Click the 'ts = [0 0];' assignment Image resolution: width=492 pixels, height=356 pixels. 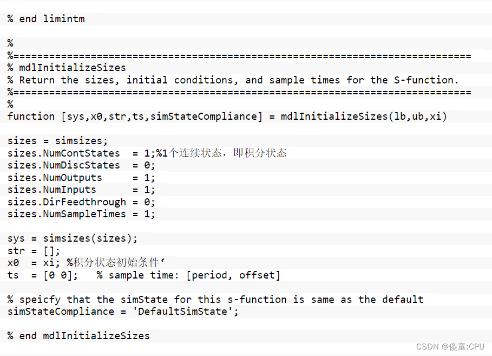pos(43,275)
